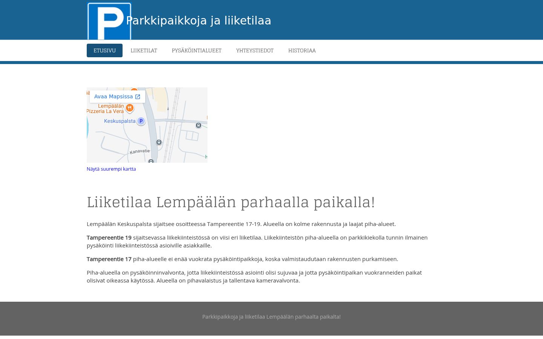Go to the Liiketilat page

144,50
